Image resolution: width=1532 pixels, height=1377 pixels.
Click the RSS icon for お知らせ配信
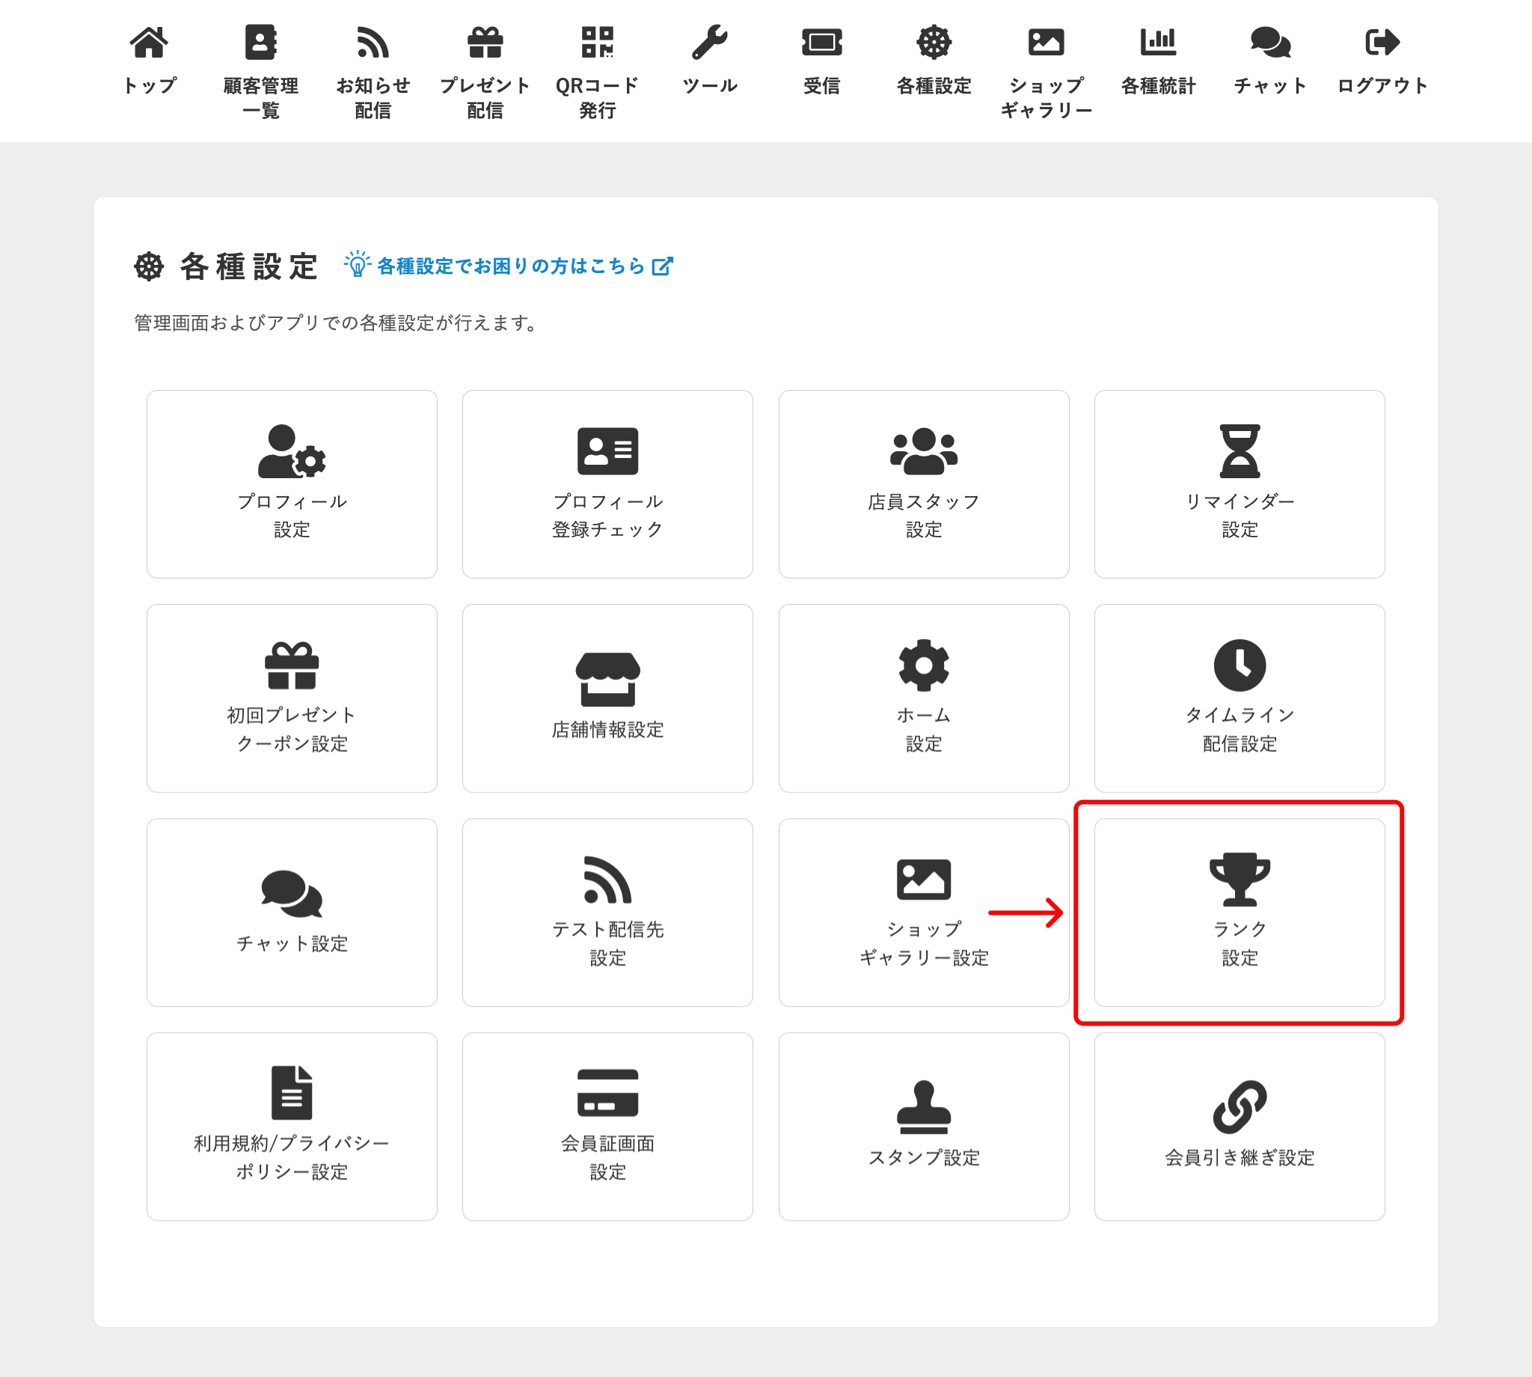tap(373, 43)
